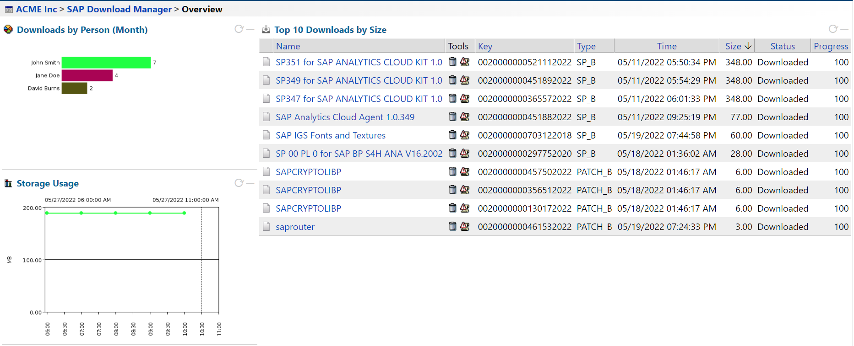The width and height of the screenshot is (854, 346).
Task: Delete the SP351 SAP Analytics Cloud Kit download
Action: point(452,62)
